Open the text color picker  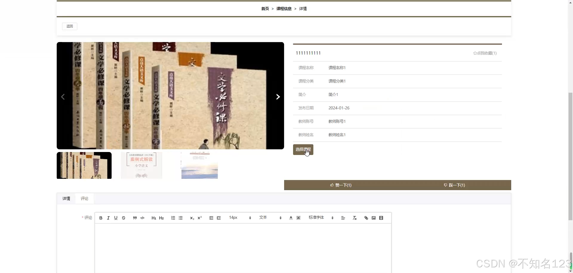[291, 218]
